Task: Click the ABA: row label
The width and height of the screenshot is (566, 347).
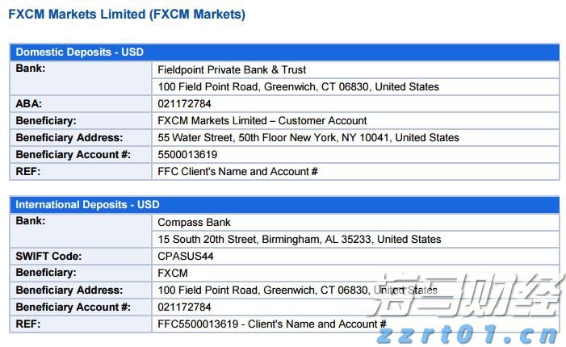Action: point(29,104)
